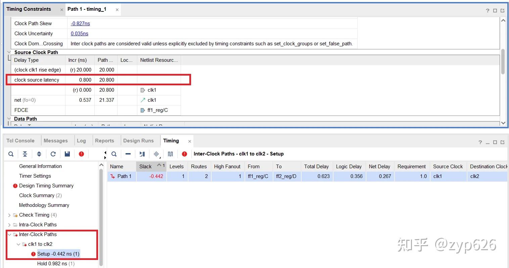Click the minus icon in the paths toolbar
The height and width of the screenshot is (268, 509).
pos(128,154)
